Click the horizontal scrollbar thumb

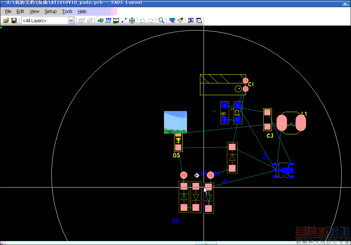click(206, 243)
